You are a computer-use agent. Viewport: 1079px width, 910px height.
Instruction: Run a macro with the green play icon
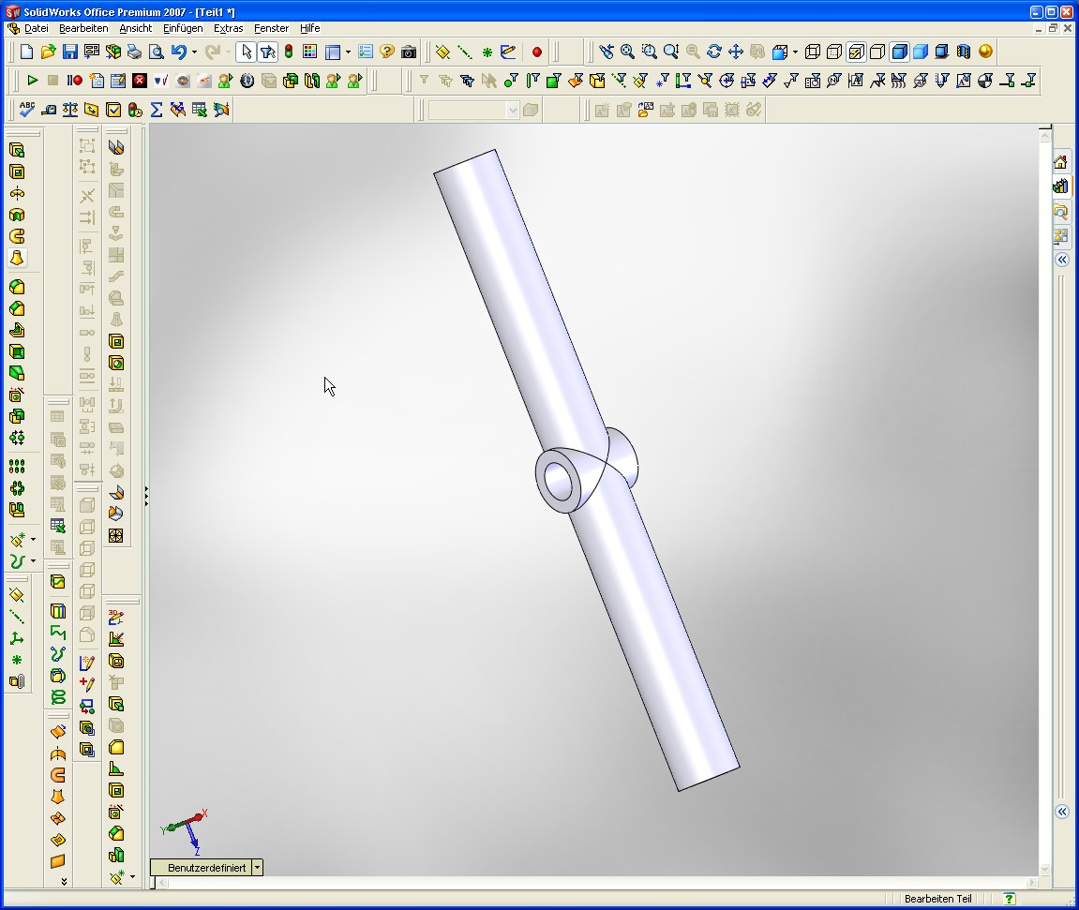[32, 81]
